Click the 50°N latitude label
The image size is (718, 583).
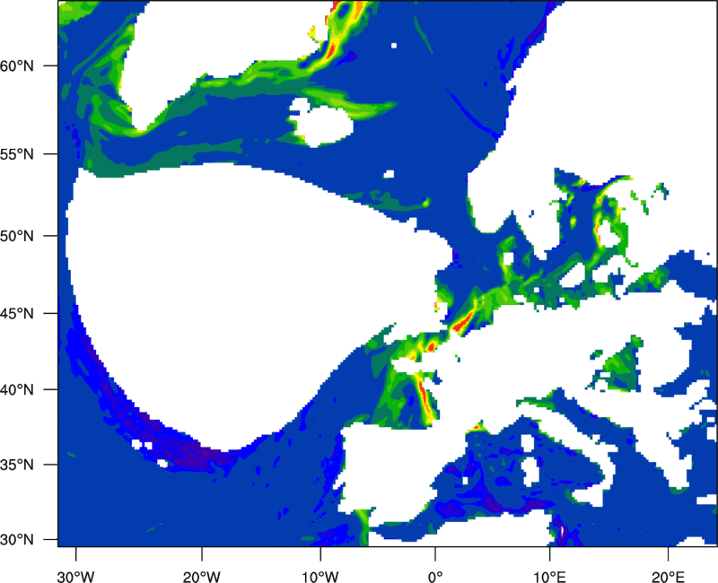click(17, 236)
